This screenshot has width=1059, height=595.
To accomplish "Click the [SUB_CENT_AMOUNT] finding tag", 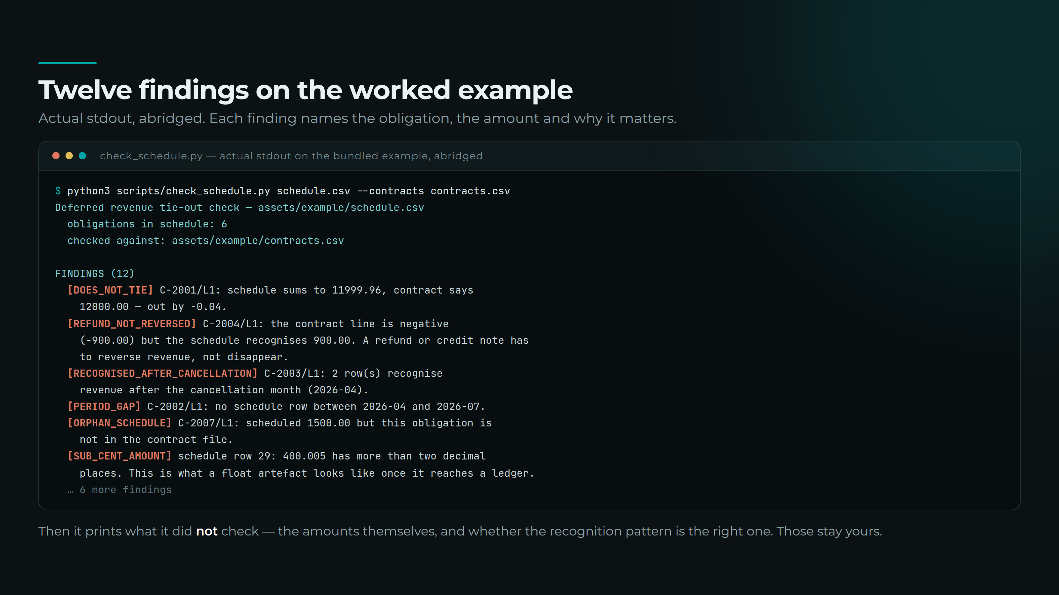I will pyautogui.click(x=119, y=456).
